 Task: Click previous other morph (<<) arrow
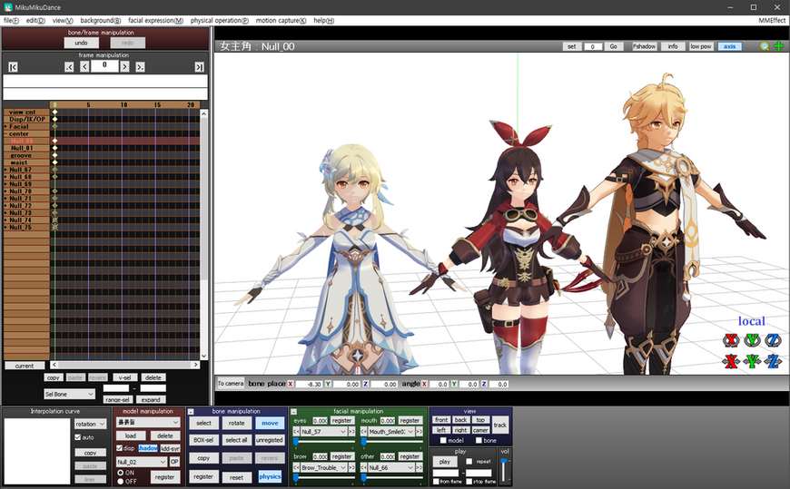pos(364,468)
